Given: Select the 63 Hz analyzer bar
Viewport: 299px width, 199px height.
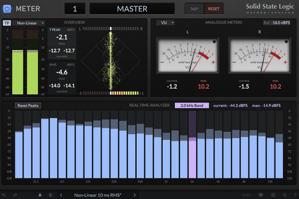Looking at the screenshot, I should [62, 145].
